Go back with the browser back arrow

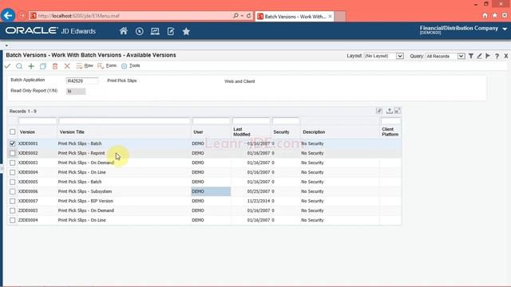tap(8, 15)
